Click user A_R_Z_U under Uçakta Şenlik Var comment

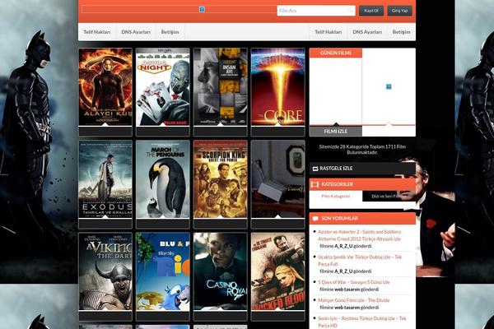[x=343, y=271]
